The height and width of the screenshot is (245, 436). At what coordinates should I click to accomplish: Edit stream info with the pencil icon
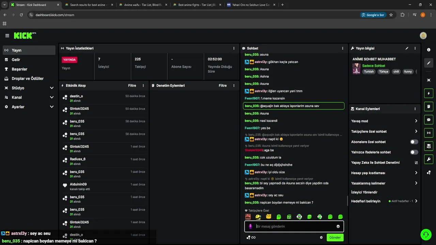[x=407, y=48]
